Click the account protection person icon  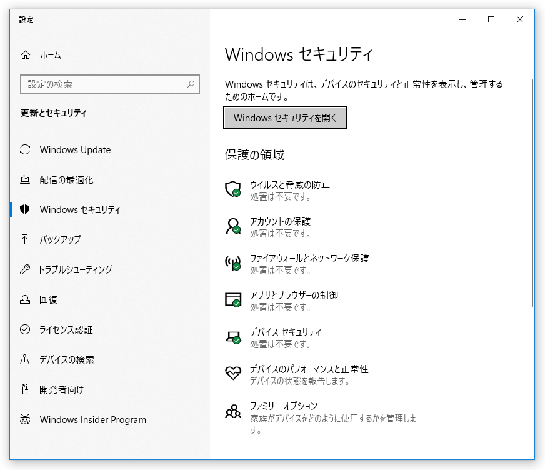[x=233, y=226]
